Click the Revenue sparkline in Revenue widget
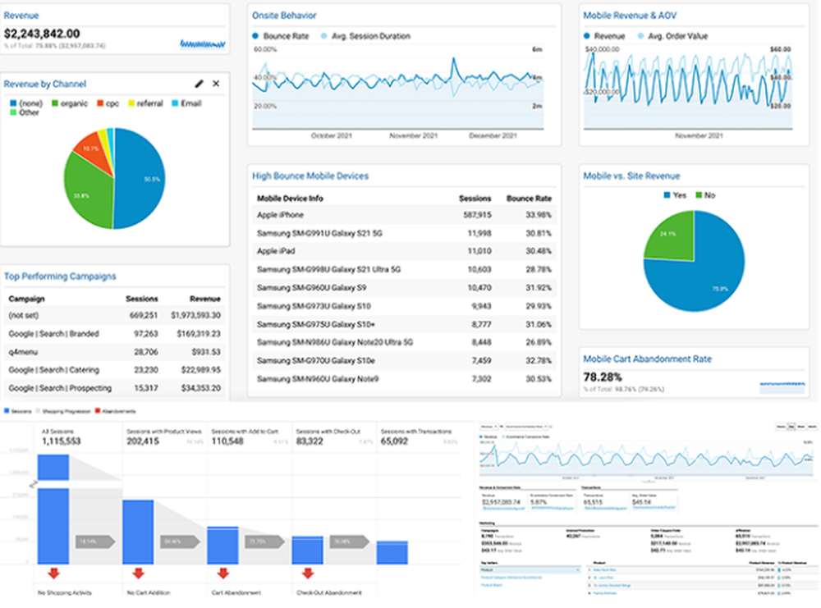Screen dimensions: 821x608 point(203,44)
